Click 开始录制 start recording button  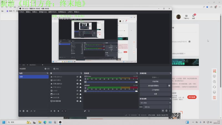(x=155, y=81)
